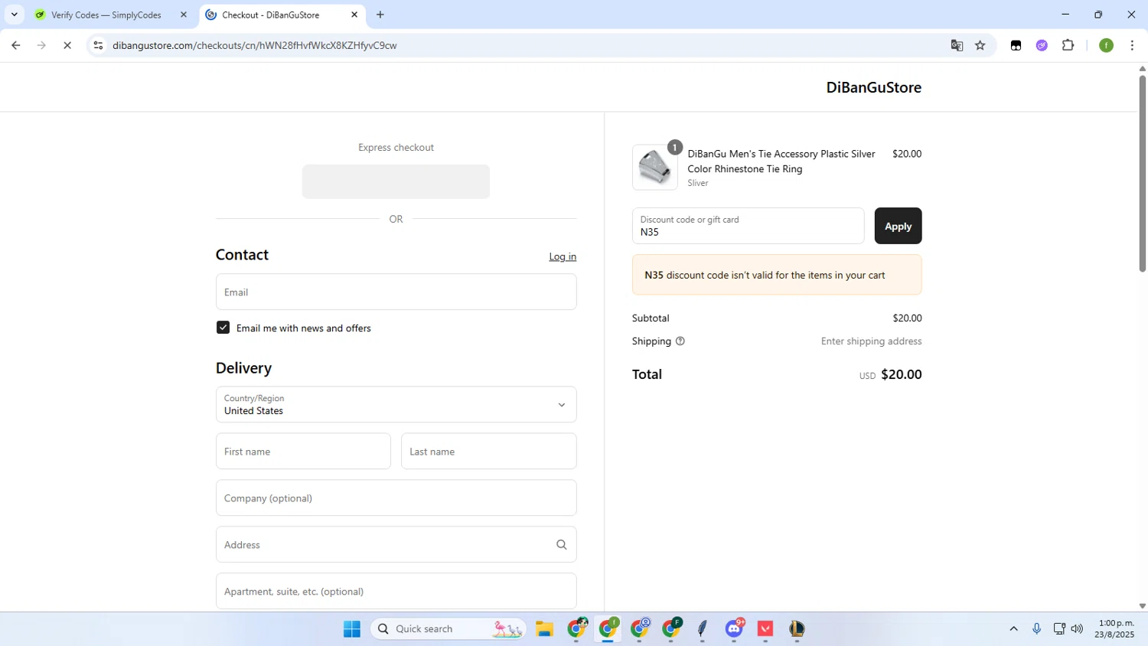Focus the Company (optional) field
Image resolution: width=1148 pixels, height=646 pixels.
pos(396,498)
